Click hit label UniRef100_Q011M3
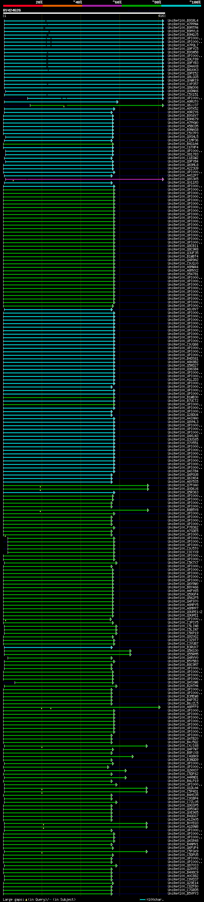The width and height of the screenshot is (204, 902). [183, 182]
